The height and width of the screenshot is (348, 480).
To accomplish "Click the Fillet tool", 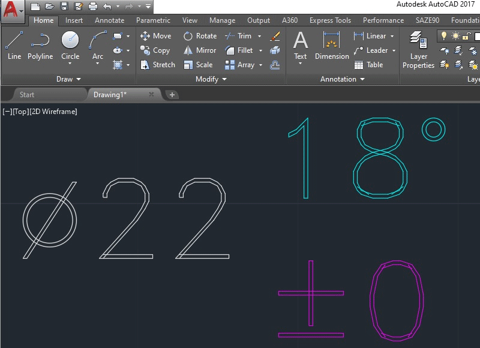I will click(239, 50).
